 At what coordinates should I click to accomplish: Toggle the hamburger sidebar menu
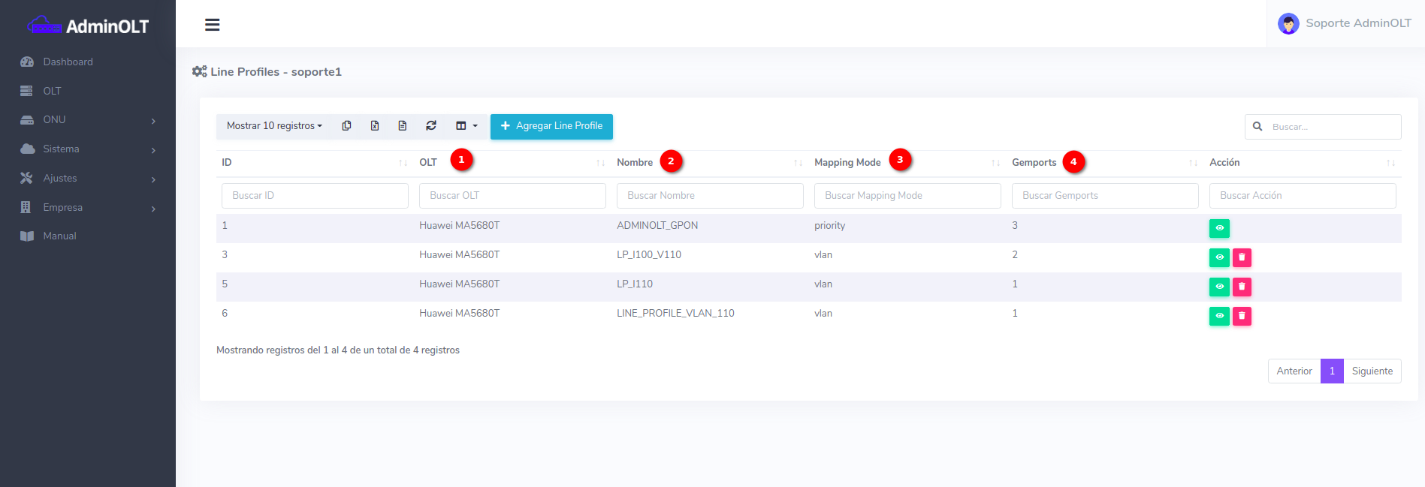click(x=213, y=25)
